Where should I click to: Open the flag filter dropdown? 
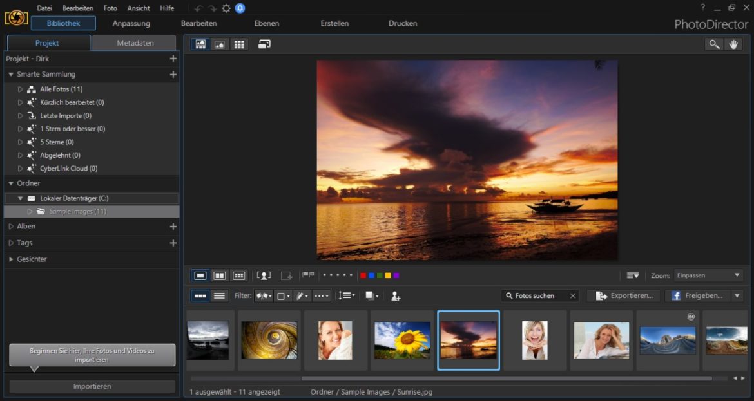coord(264,296)
